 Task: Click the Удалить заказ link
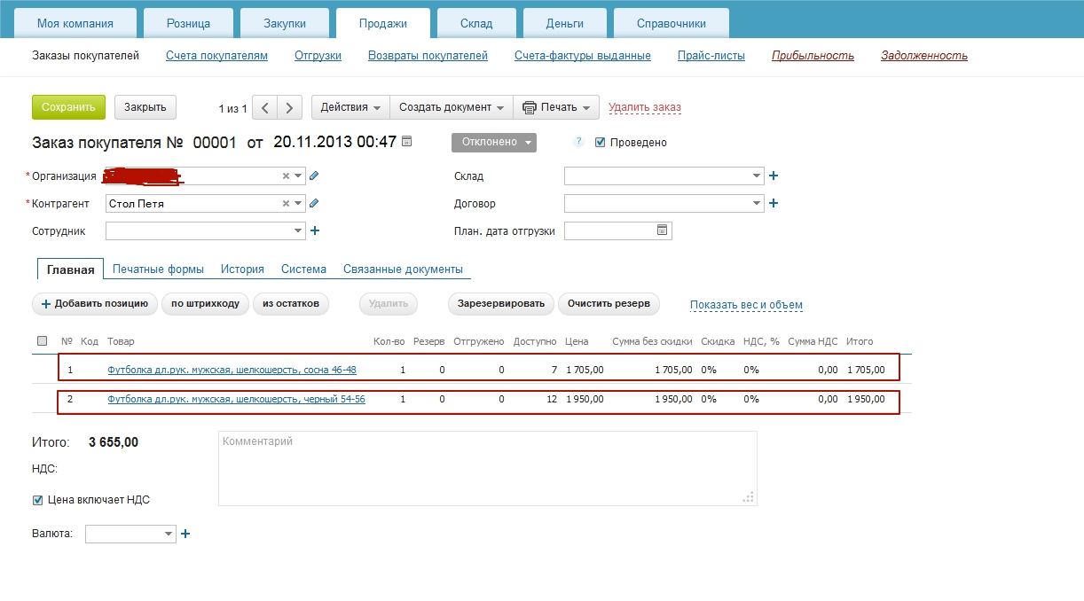click(x=645, y=107)
